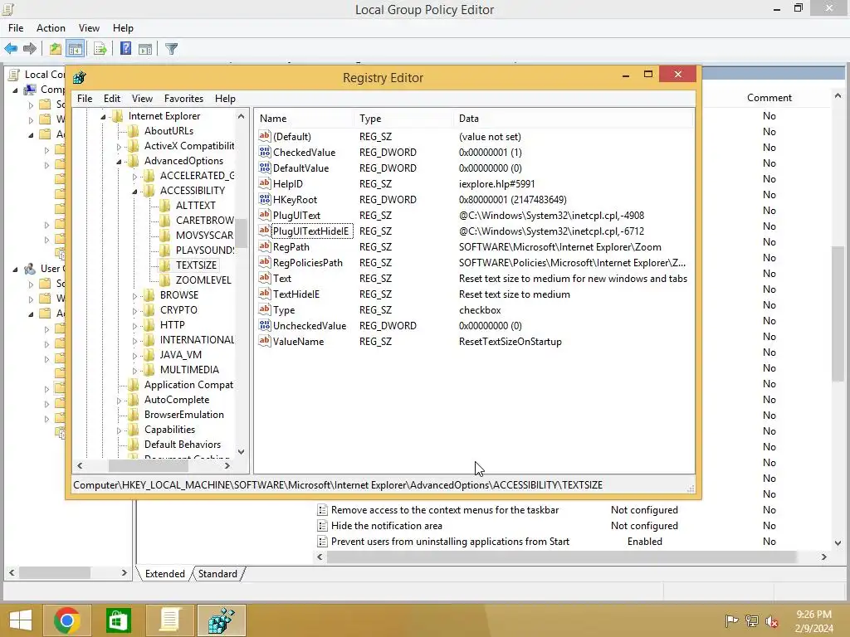850x637 pixels.
Task: Click the Export List toolbar icon
Action: click(x=100, y=49)
